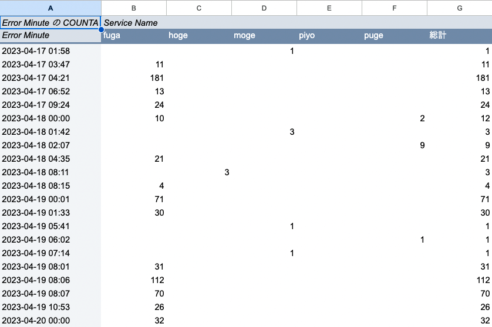Select column C header
Viewport: 492px width, 327px height.
pos(199,8)
